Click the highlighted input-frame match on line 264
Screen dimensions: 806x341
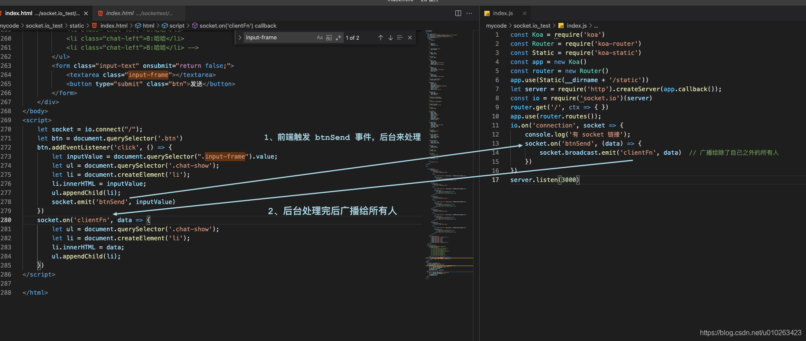point(148,75)
